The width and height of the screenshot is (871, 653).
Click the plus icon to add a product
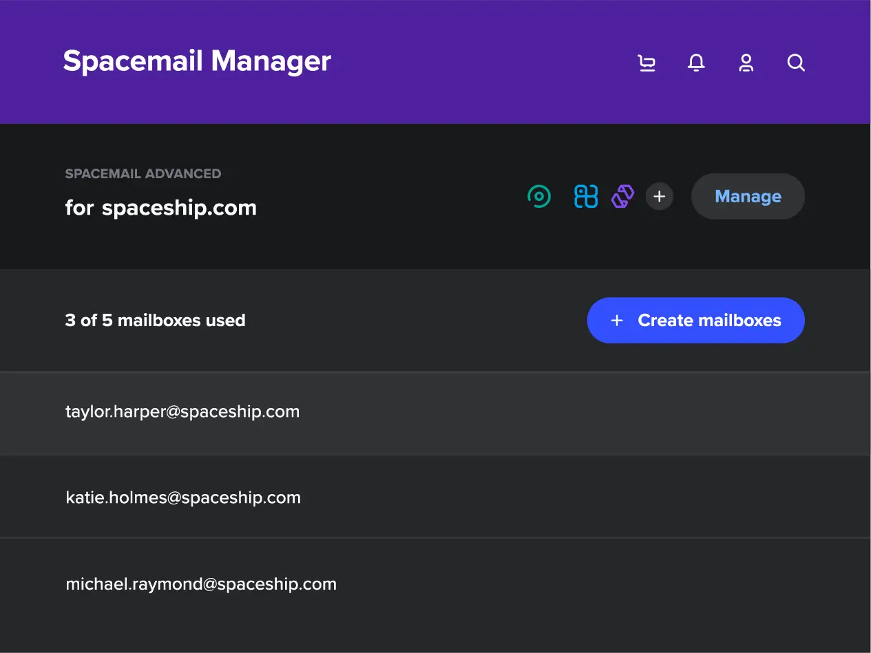click(x=659, y=196)
